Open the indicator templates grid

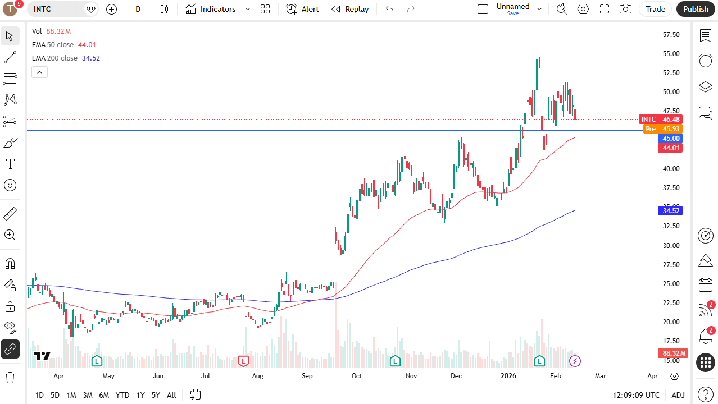(x=265, y=9)
